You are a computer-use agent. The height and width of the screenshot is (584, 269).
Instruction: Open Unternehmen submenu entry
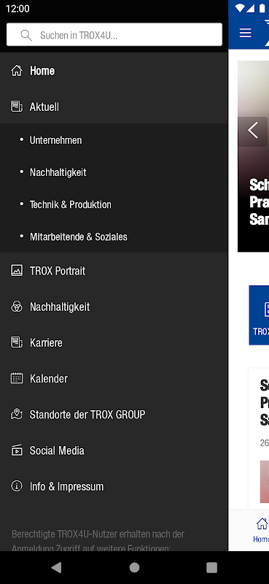tap(114, 140)
